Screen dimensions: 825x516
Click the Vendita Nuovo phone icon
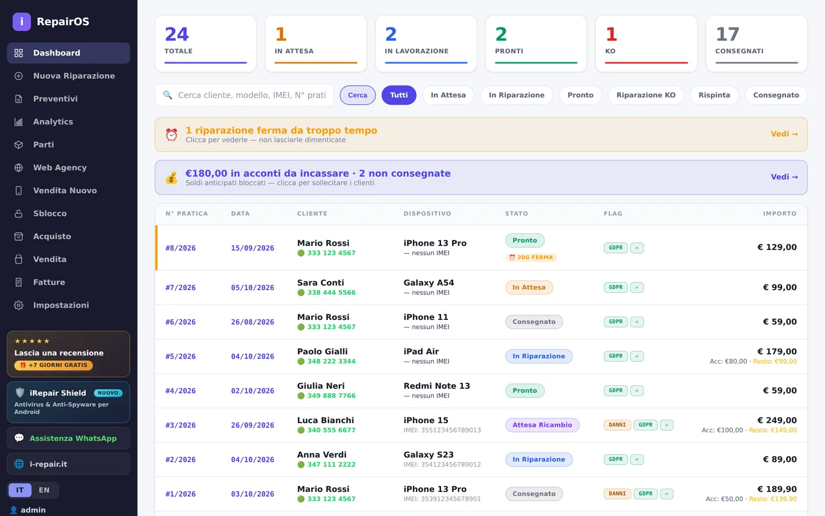[18, 190]
